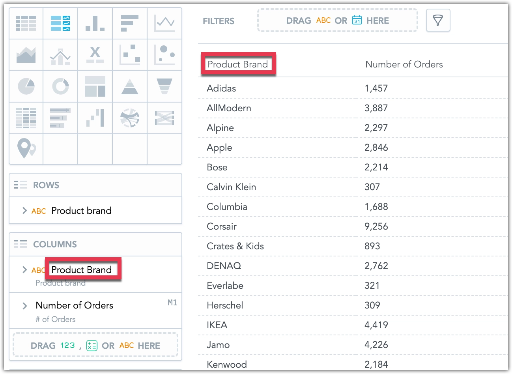Select the funnel chart icon

164,86
